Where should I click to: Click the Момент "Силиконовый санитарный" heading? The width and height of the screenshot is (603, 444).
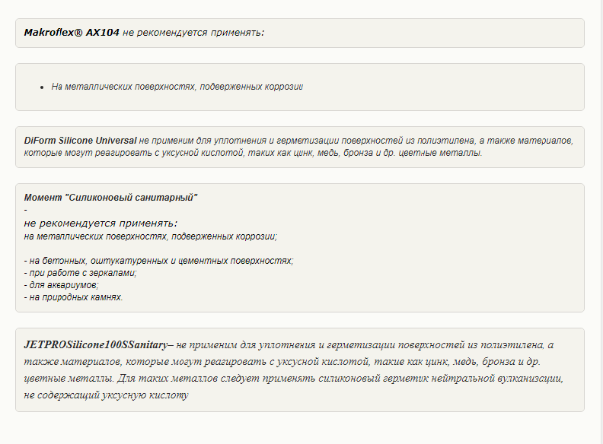click(110, 198)
